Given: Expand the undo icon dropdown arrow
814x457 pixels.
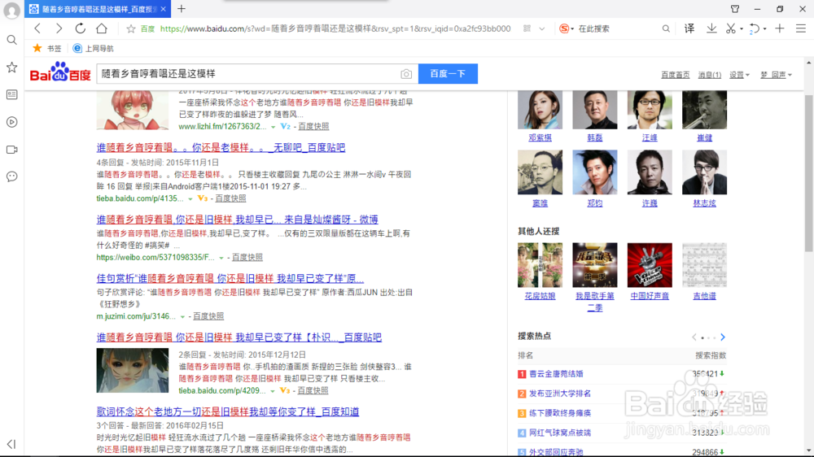Looking at the screenshot, I should tap(764, 29).
